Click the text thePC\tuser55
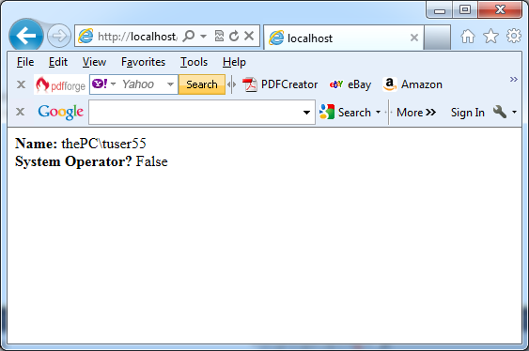529x351 pixels. tap(103, 144)
